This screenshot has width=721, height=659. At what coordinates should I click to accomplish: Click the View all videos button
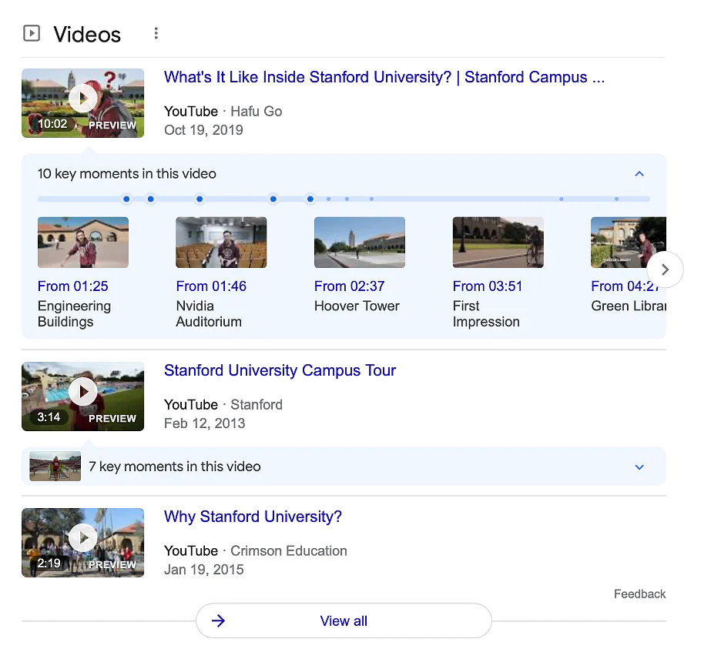point(344,621)
